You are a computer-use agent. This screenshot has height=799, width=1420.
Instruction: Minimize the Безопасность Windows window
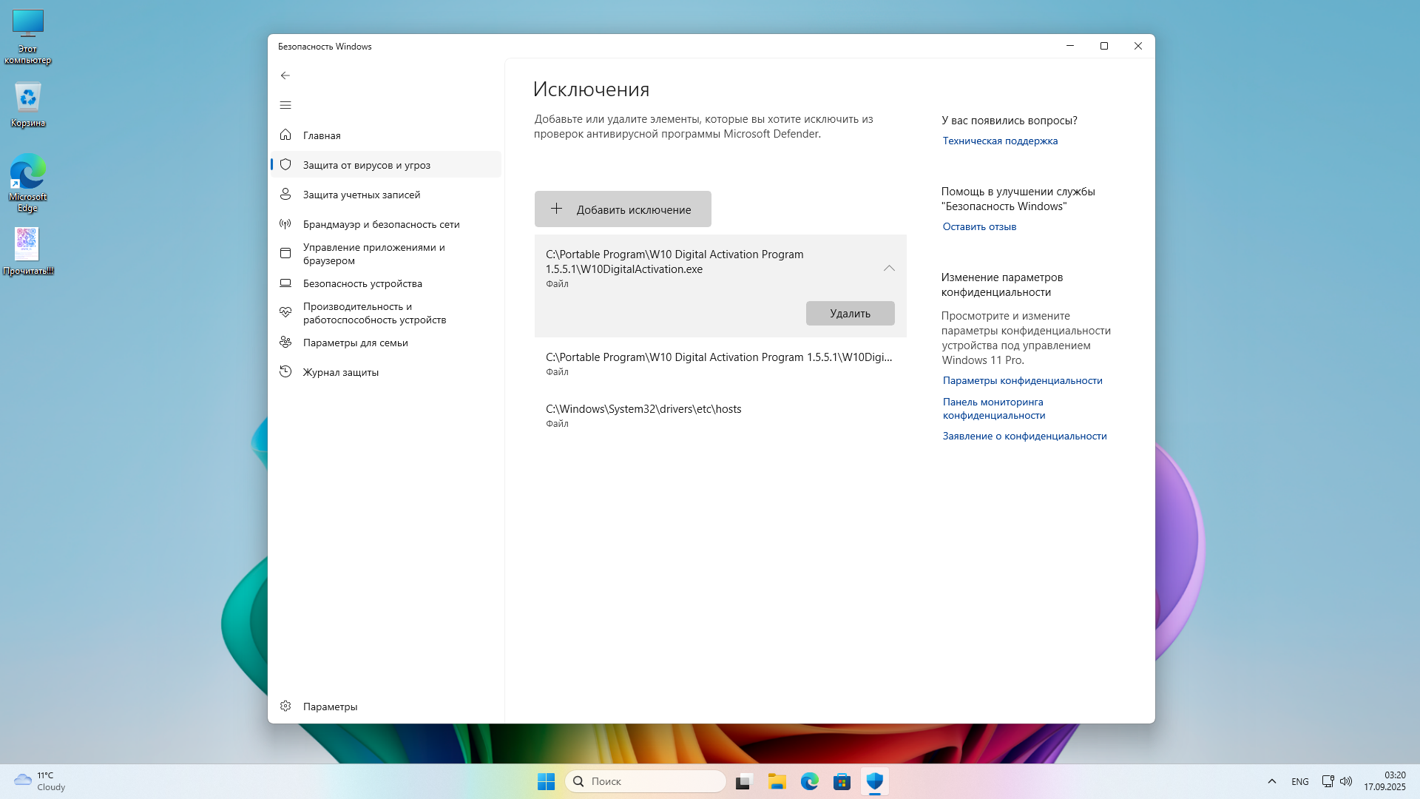point(1069,46)
